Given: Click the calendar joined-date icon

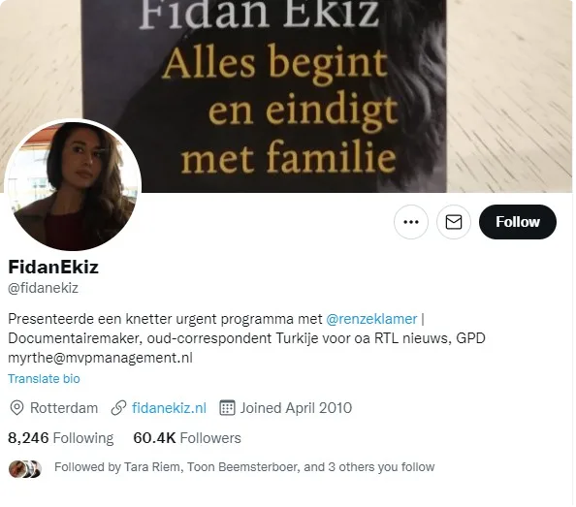Looking at the screenshot, I should [227, 407].
